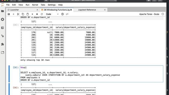
Task: Paste cells from clipboard icon
Action: click(27, 14)
